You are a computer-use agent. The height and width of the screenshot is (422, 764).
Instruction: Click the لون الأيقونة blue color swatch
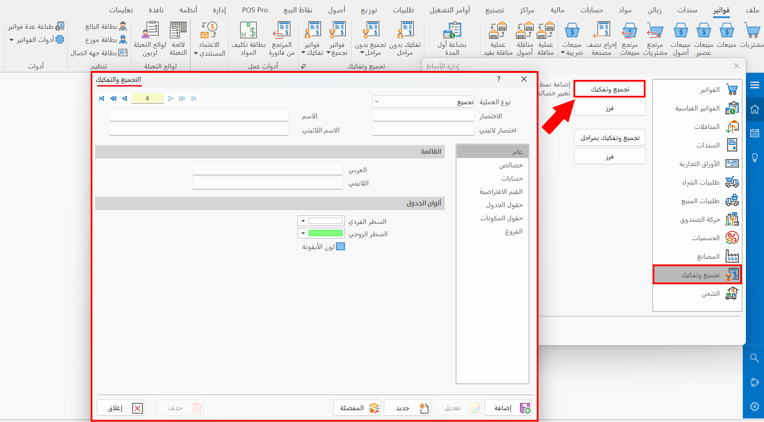340,246
